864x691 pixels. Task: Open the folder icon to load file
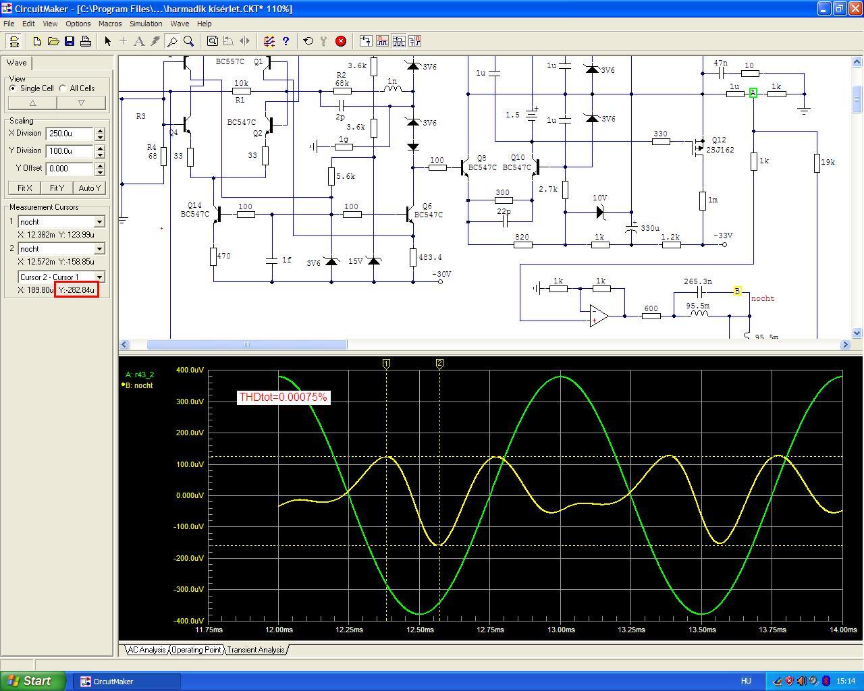coord(53,41)
